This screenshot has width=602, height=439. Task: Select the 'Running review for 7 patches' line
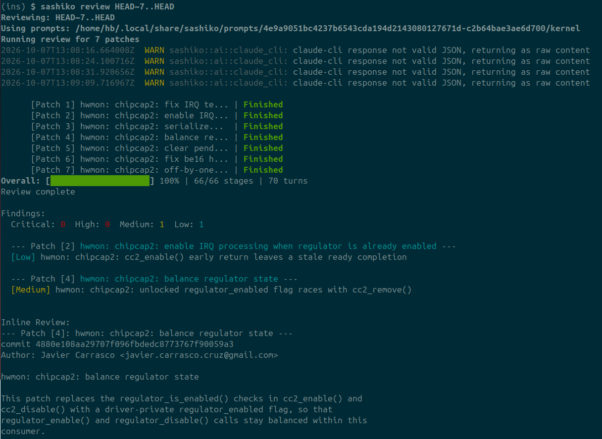(70, 39)
